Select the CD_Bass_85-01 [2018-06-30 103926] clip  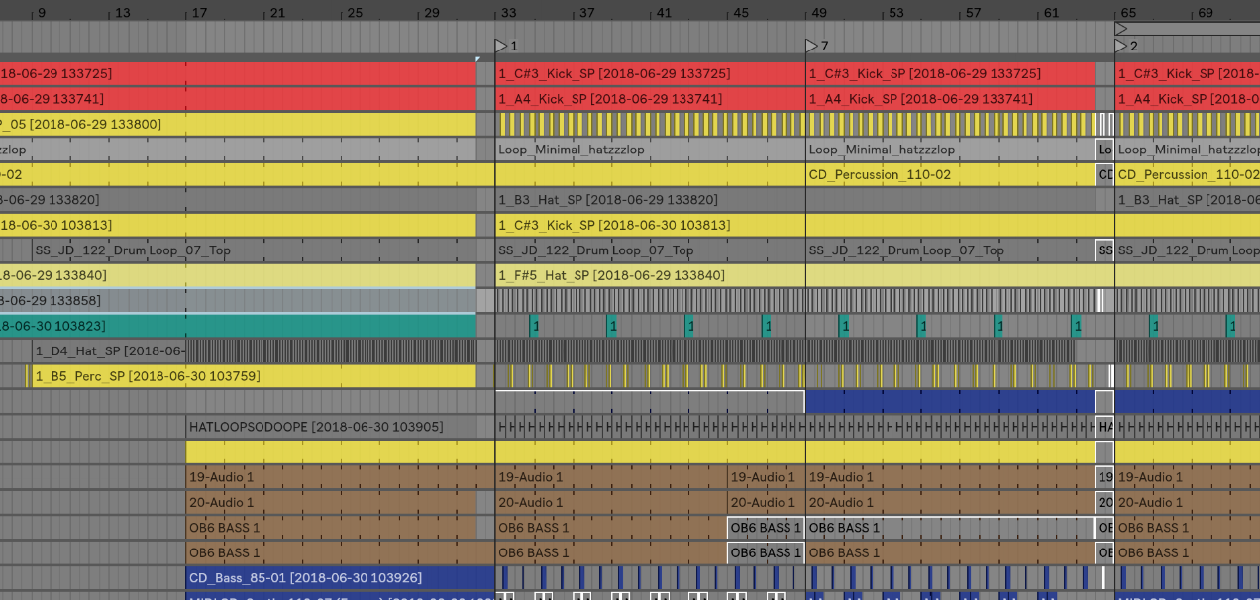tap(341, 577)
